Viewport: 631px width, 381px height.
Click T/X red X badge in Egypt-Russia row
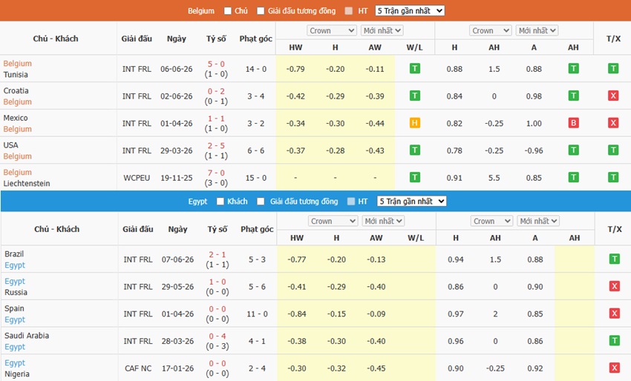tap(614, 286)
